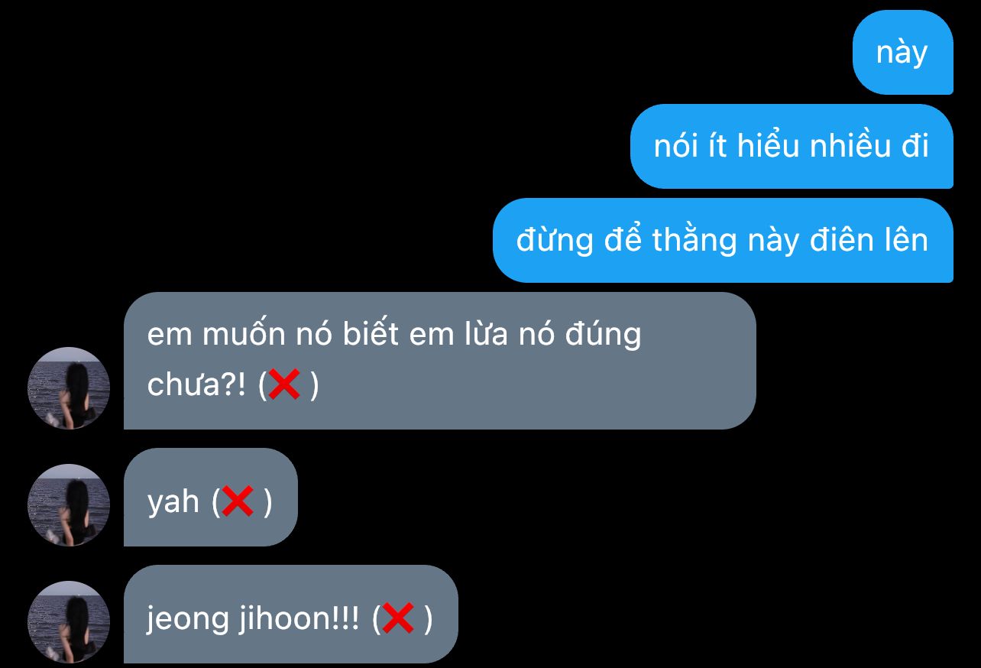Viewport: 981px width, 668px height.
Task: Click the "nói ít hiểu nhiều đi" bubble
Action: point(792,146)
